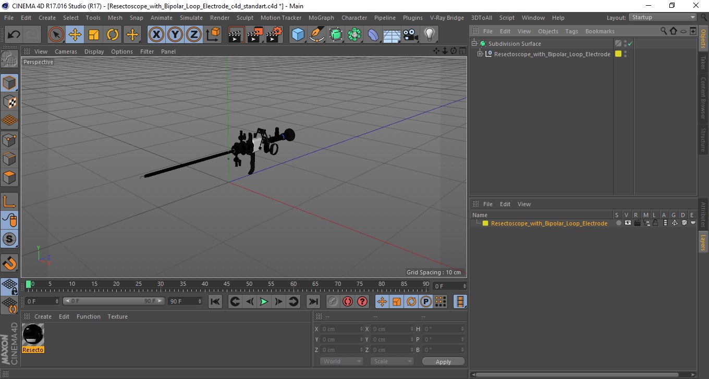Open the Layout dropdown showing Startup
The image size is (709, 379).
(x=663, y=17)
